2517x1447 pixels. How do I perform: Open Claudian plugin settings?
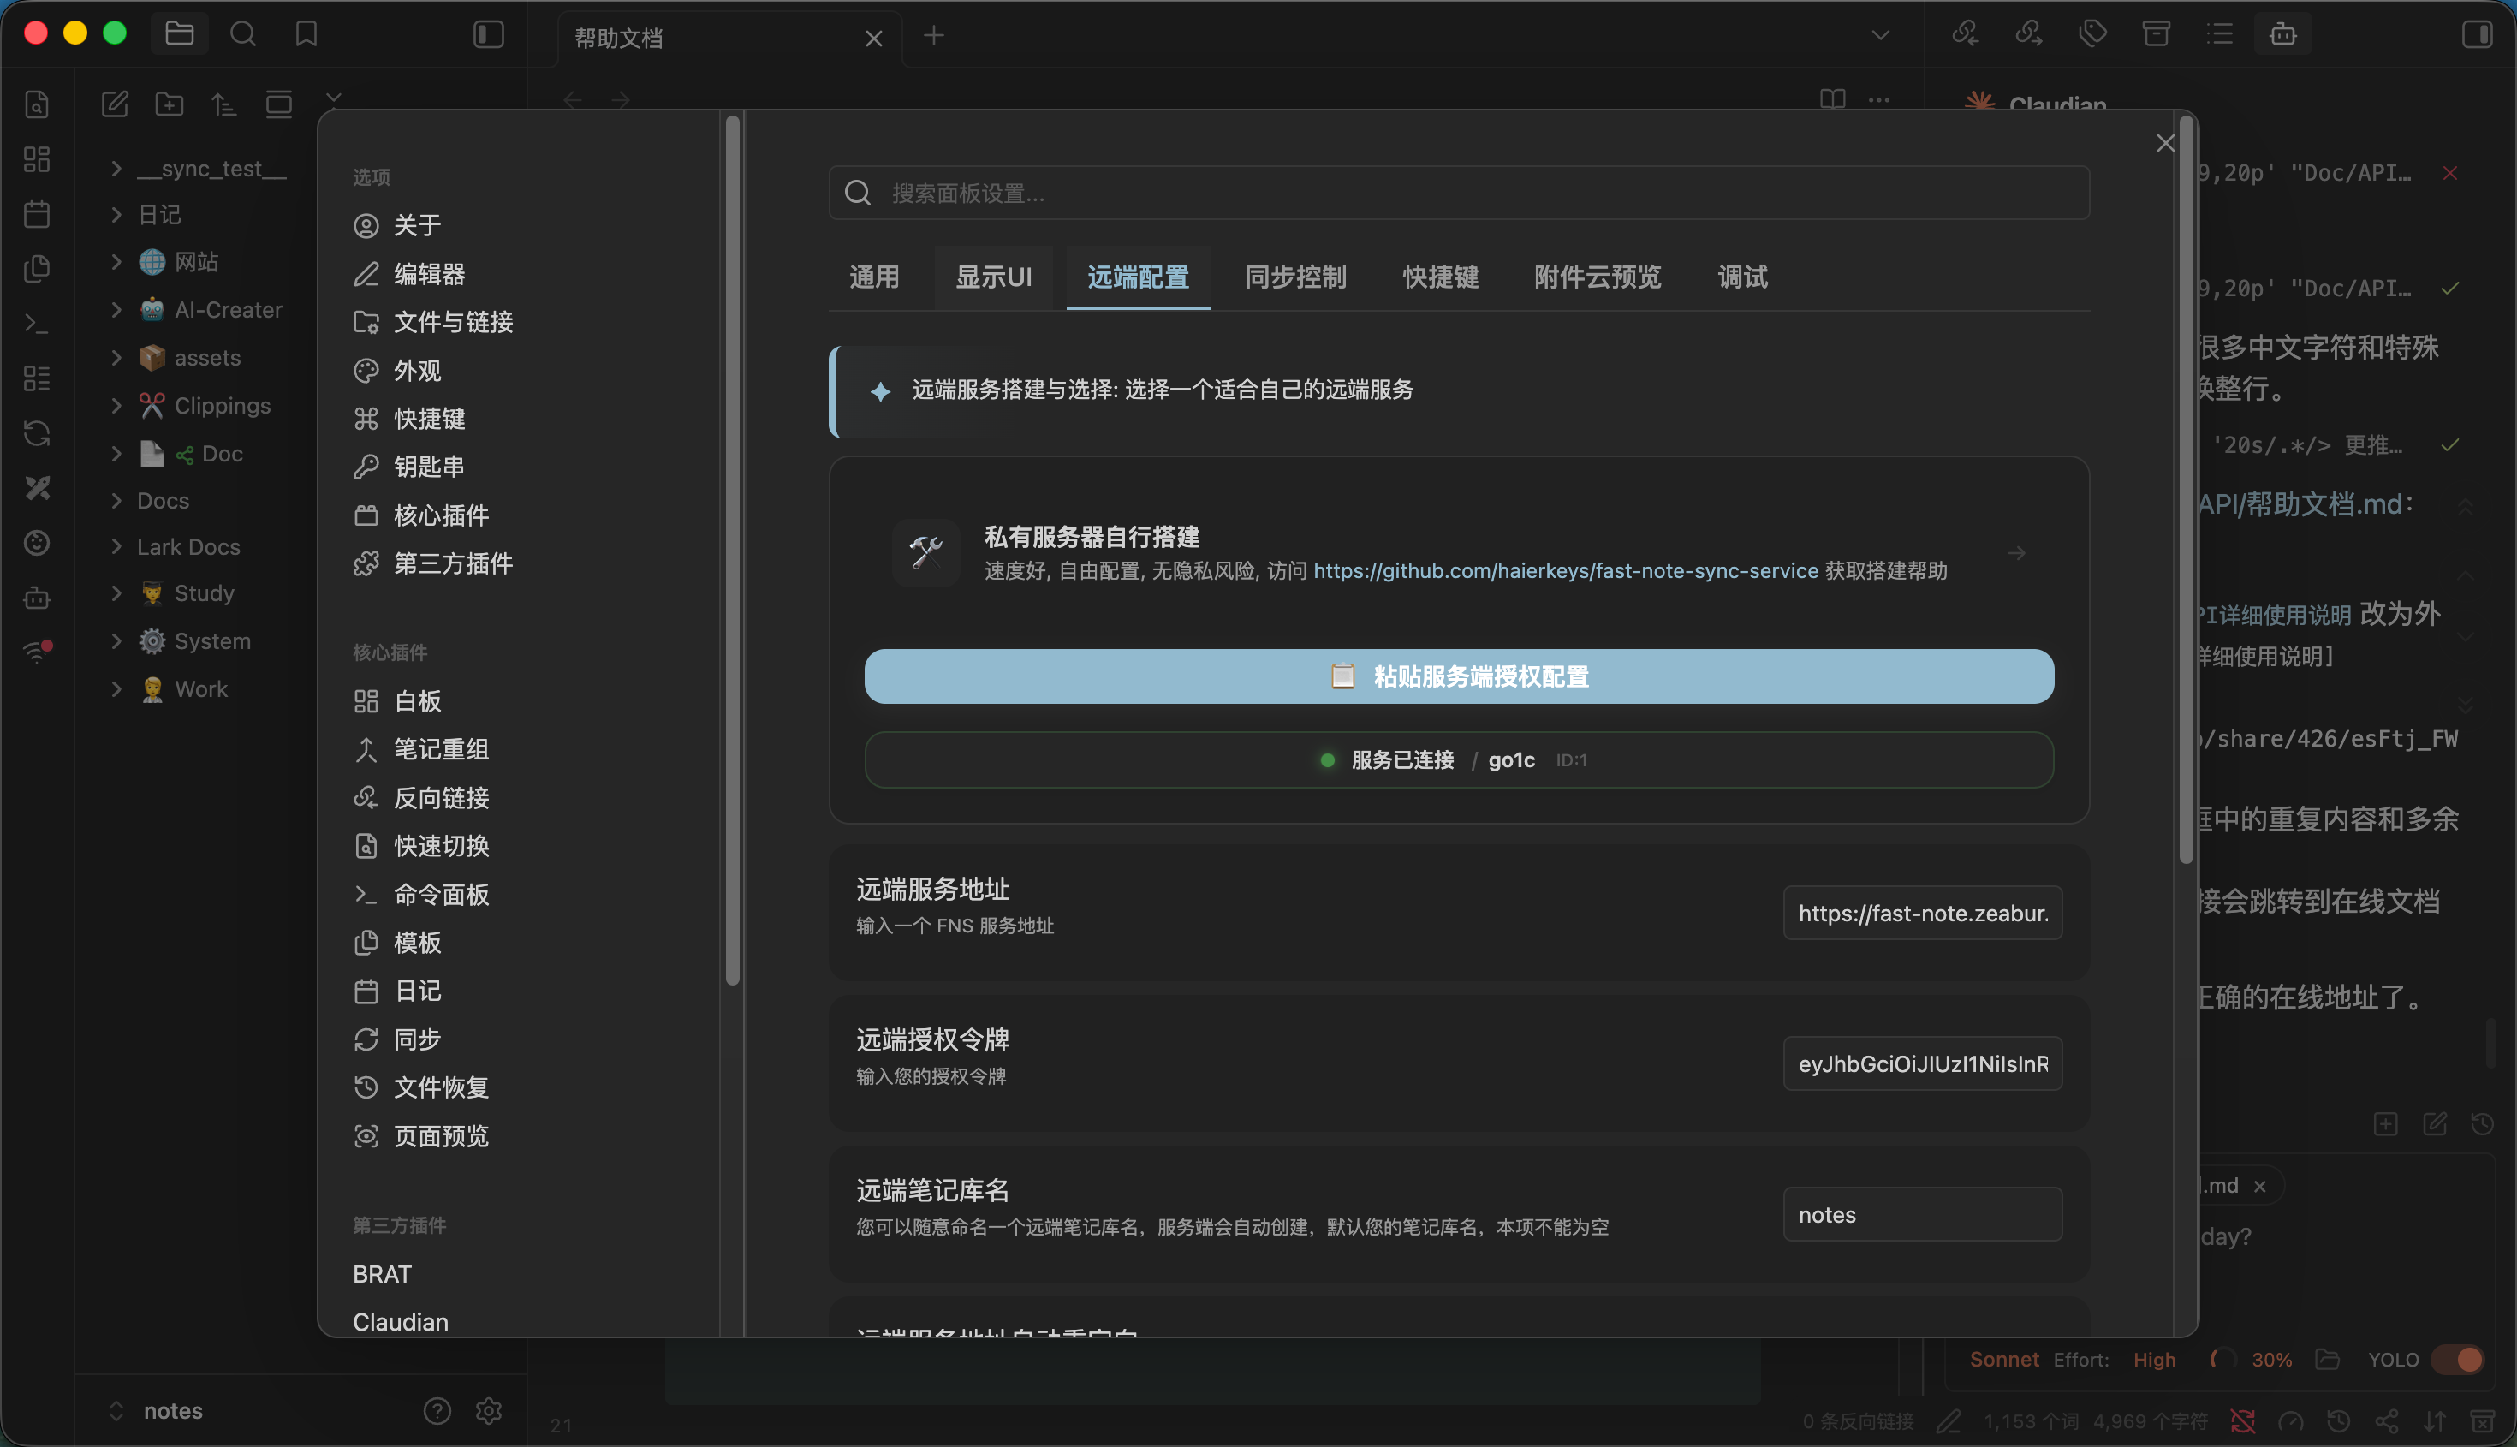coord(401,1321)
